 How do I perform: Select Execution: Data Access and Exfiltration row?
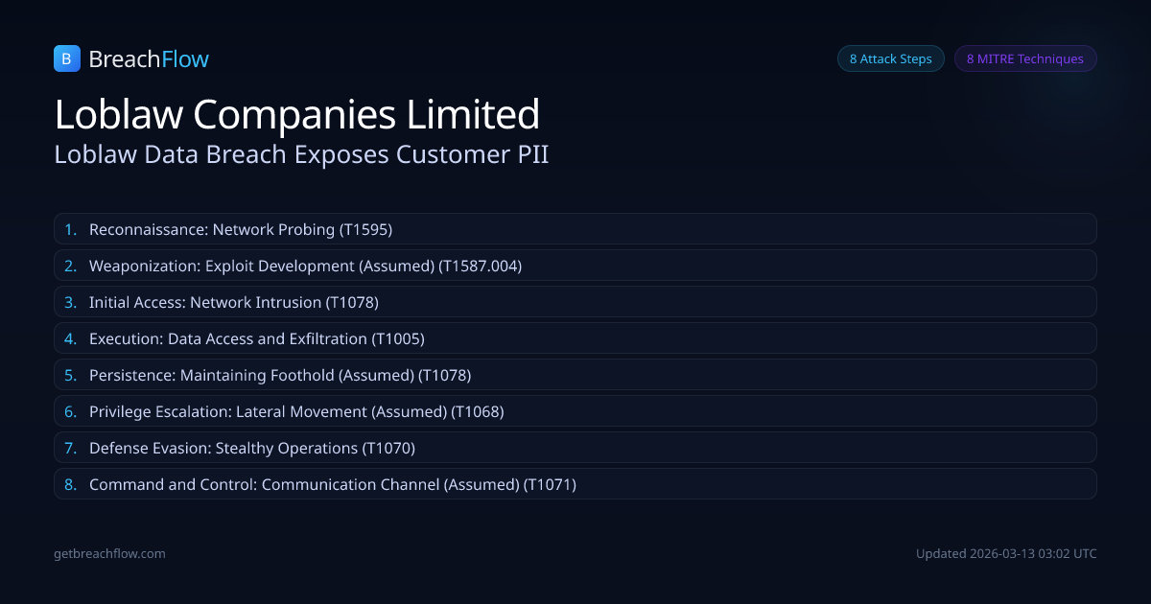pyautogui.click(x=256, y=338)
